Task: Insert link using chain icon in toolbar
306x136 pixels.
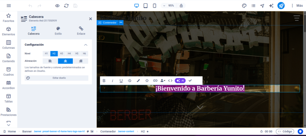Action: tap(155, 81)
